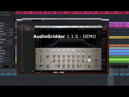Step to previous preset with the up arrow
The height and width of the screenshot is (97, 129).
pyautogui.click(x=69, y=26)
